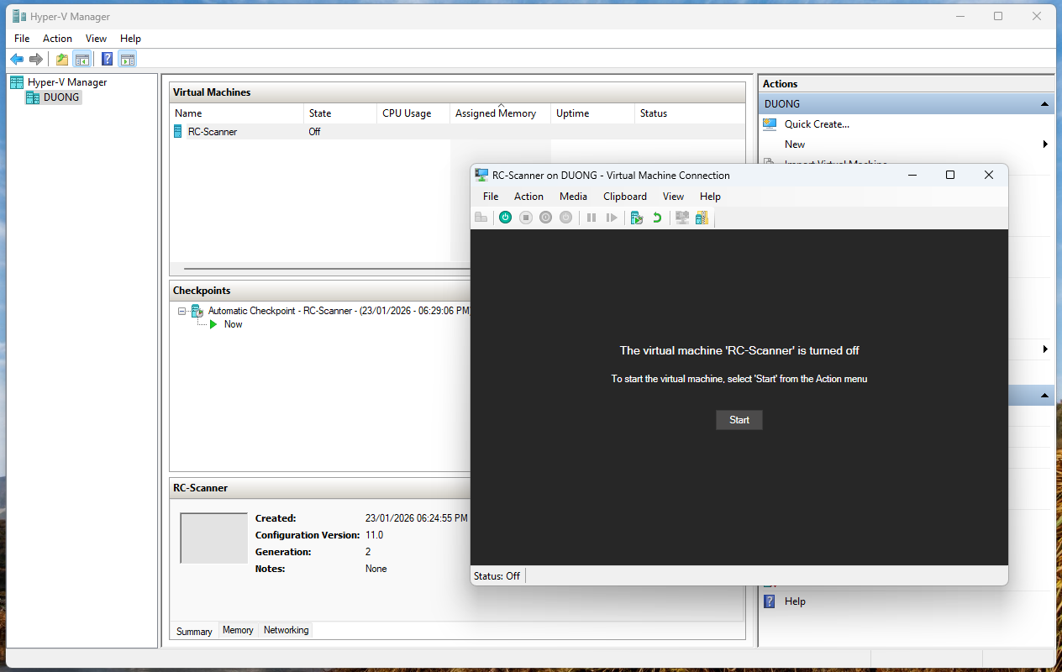Click the Automatic Checkpoint icon in Checkpoints tree

[x=197, y=311]
